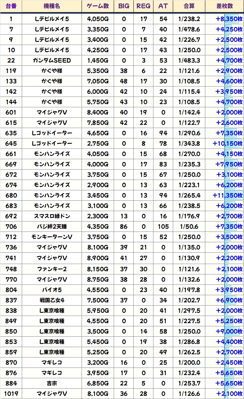Click the 合算 column header
The width and height of the screenshot is (244, 399).
[189, 6]
